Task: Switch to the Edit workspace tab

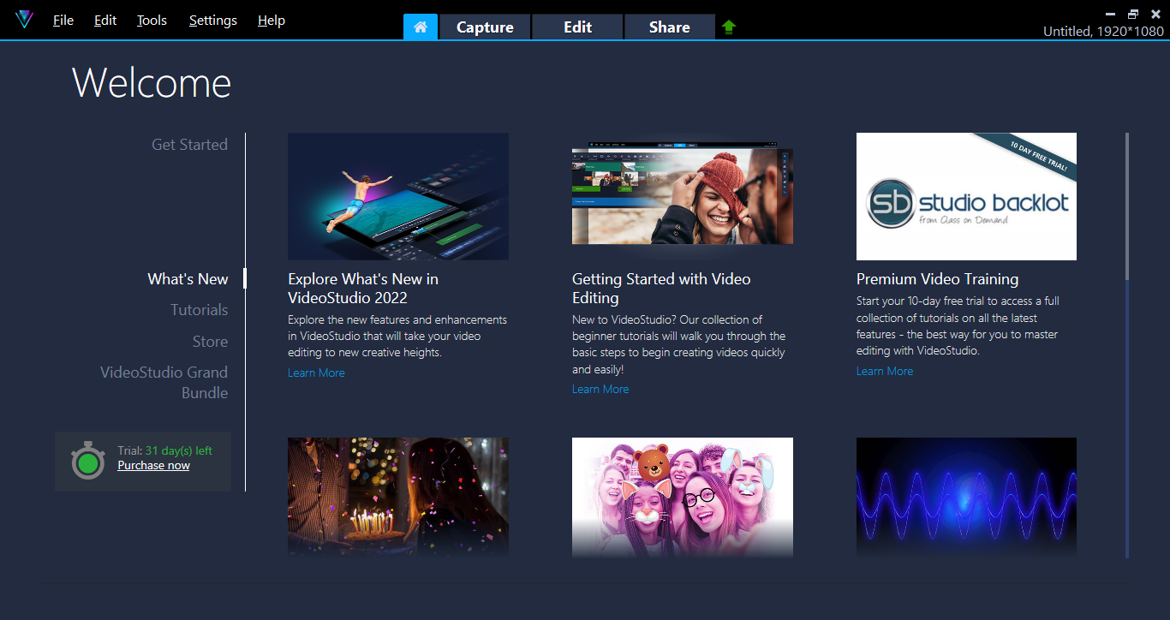Action: (x=577, y=27)
